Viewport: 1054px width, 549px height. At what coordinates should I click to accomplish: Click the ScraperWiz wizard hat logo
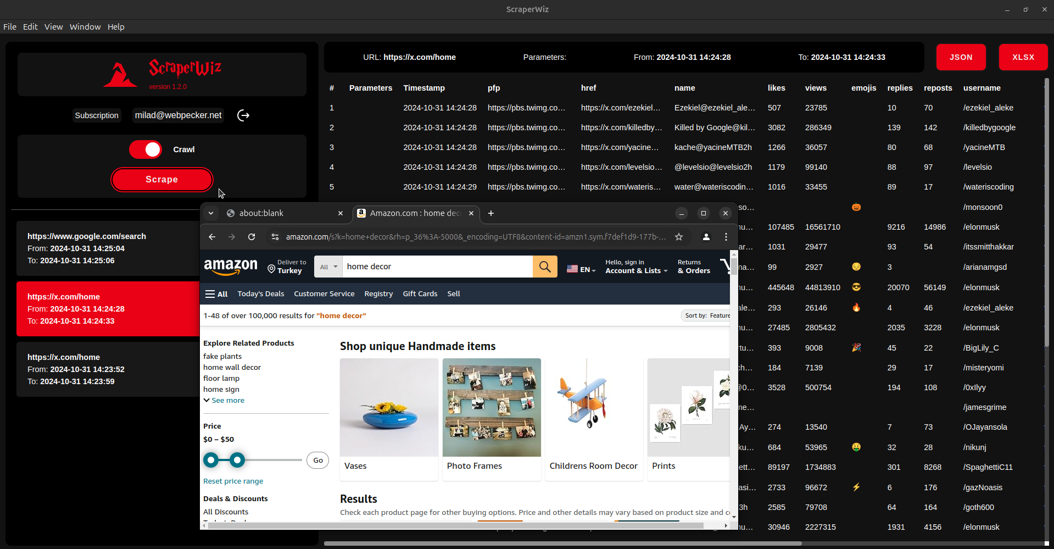[x=120, y=75]
